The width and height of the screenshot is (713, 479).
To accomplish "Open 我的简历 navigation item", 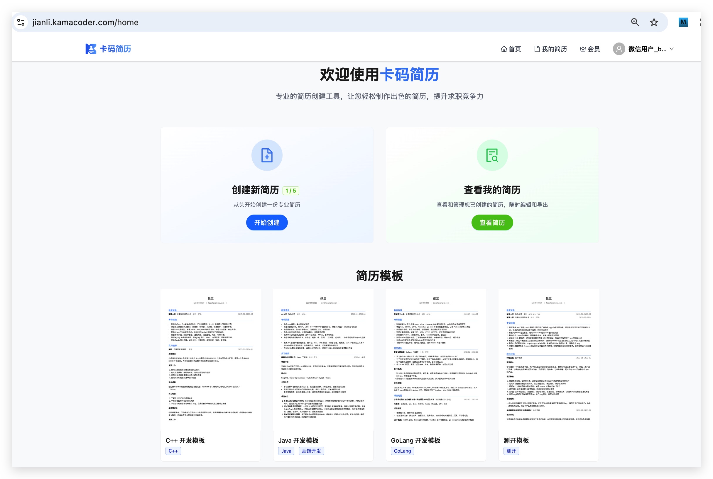I will tap(550, 49).
